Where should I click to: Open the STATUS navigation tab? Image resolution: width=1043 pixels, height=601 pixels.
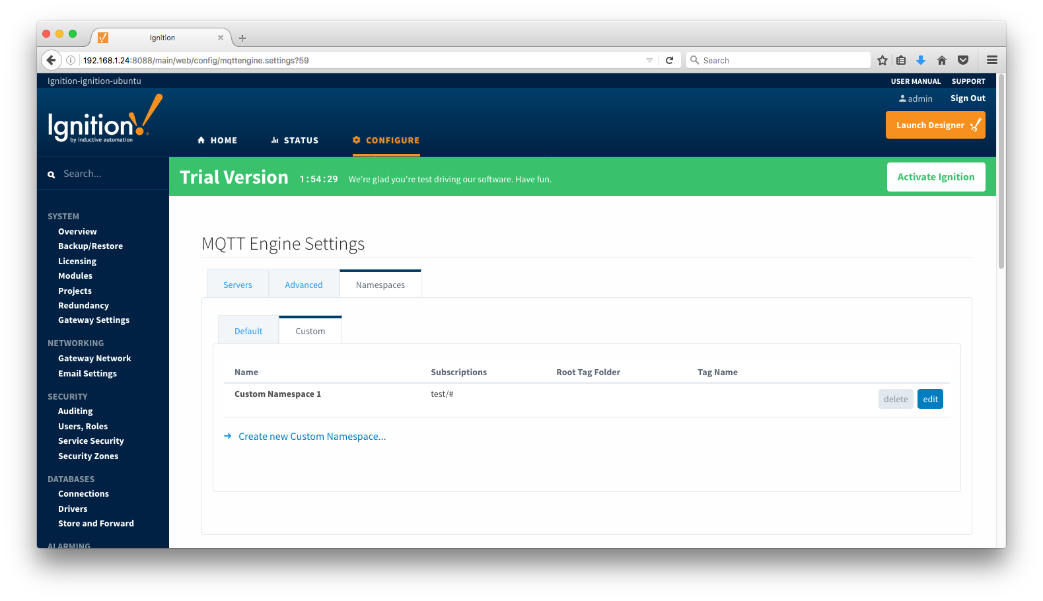point(295,140)
